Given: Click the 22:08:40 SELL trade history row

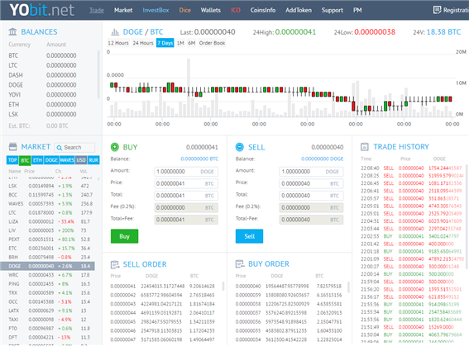Looking at the screenshot, I should tap(411, 168).
